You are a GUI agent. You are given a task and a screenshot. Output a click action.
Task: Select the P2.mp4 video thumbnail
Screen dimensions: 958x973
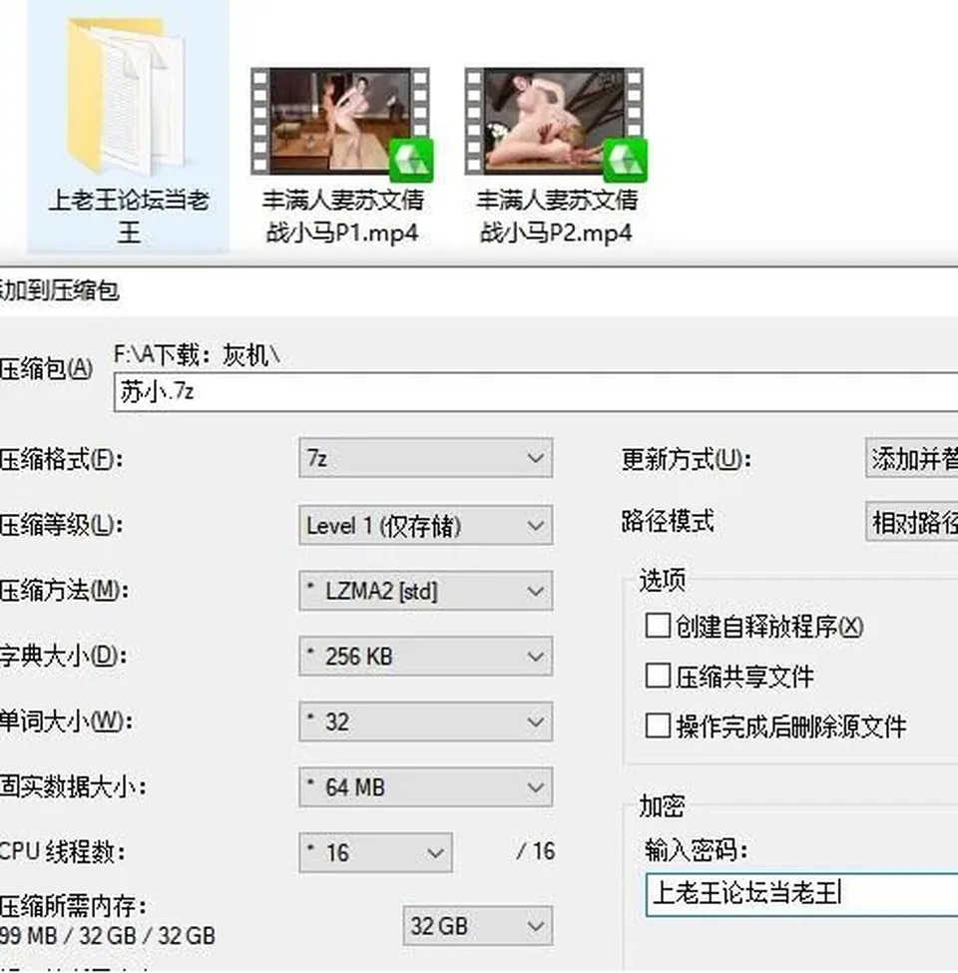[x=554, y=121]
